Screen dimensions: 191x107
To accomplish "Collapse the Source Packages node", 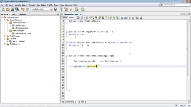I will (x=5, y=20).
